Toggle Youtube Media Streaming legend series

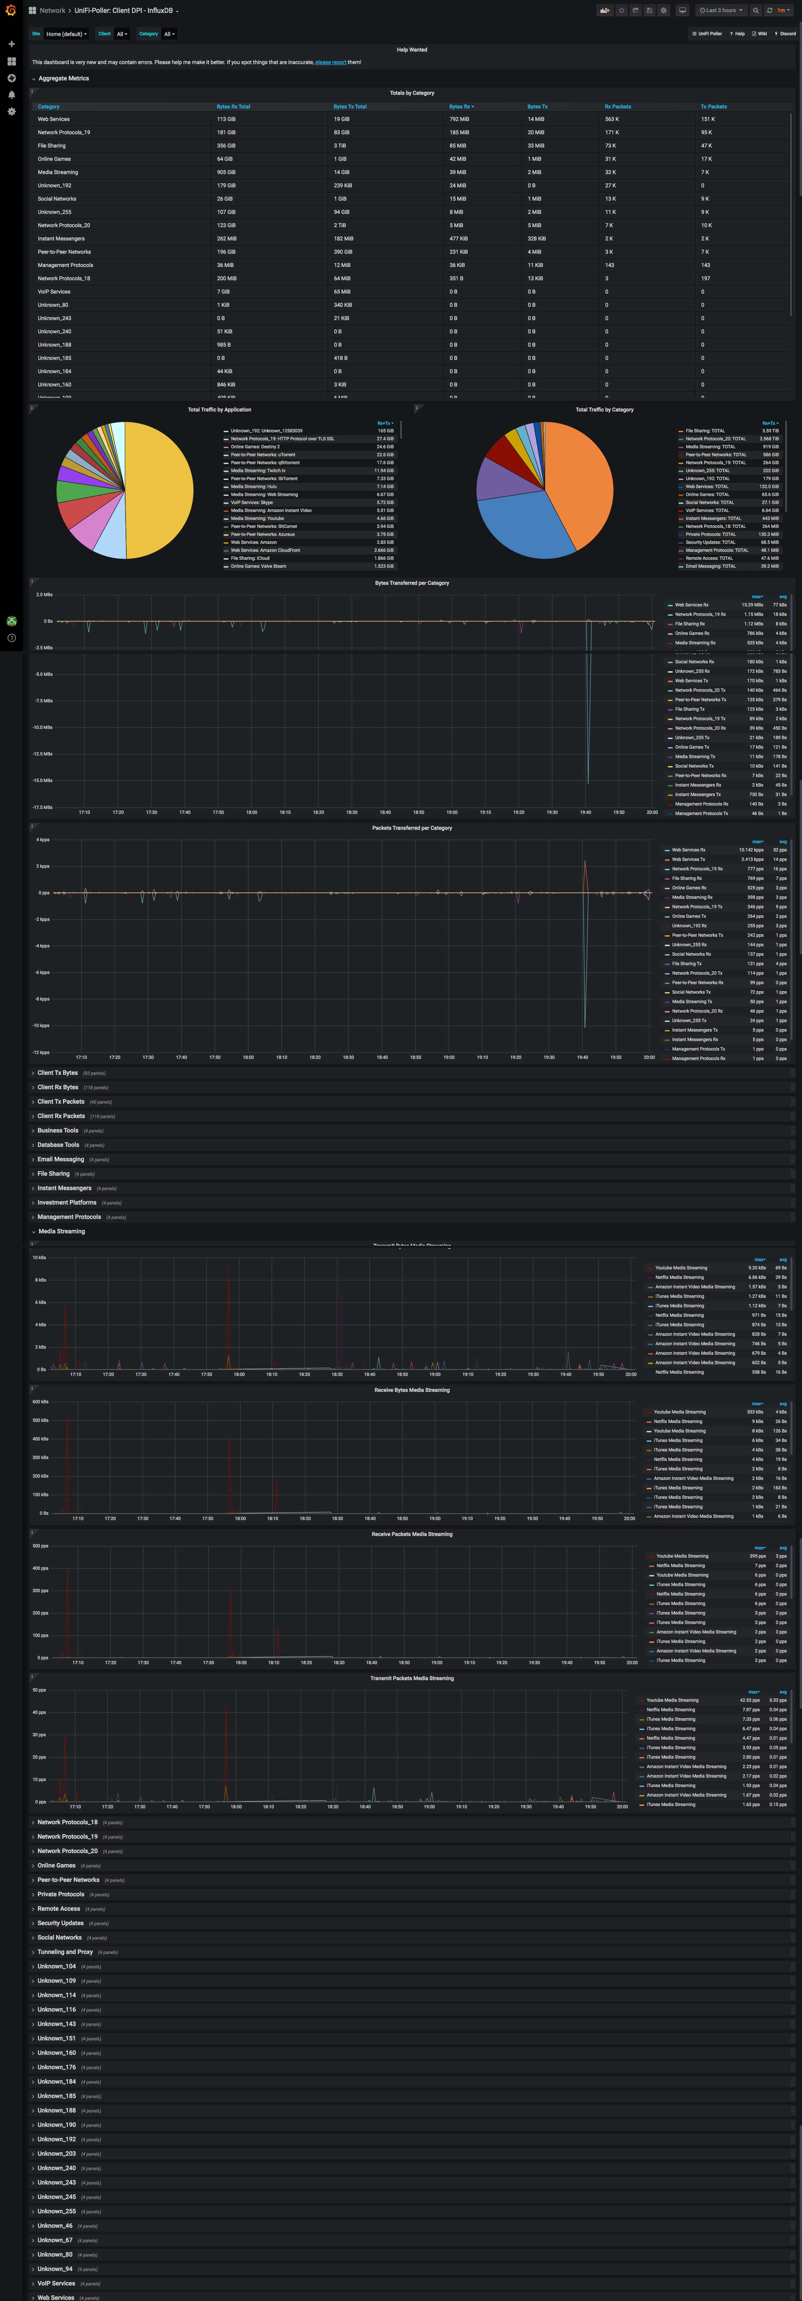[x=681, y=1268]
